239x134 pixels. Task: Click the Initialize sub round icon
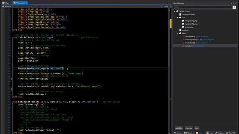pos(3,6)
